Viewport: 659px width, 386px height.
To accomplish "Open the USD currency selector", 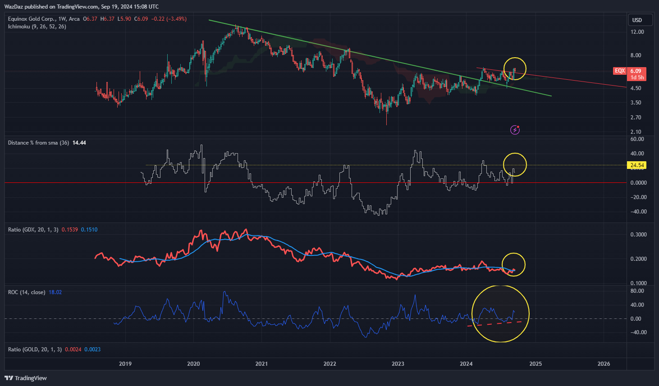I will (x=640, y=20).
